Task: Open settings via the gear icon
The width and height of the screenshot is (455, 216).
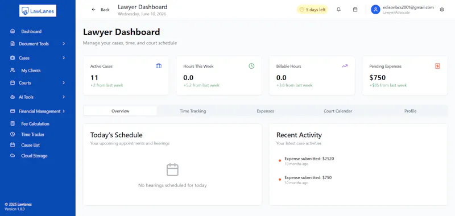Action: 442,10
